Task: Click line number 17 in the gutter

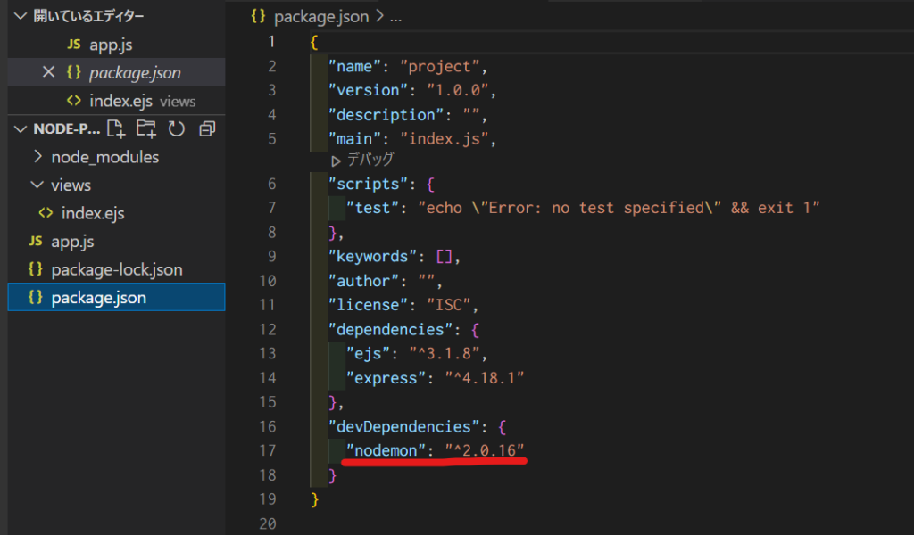Action: coord(267,450)
